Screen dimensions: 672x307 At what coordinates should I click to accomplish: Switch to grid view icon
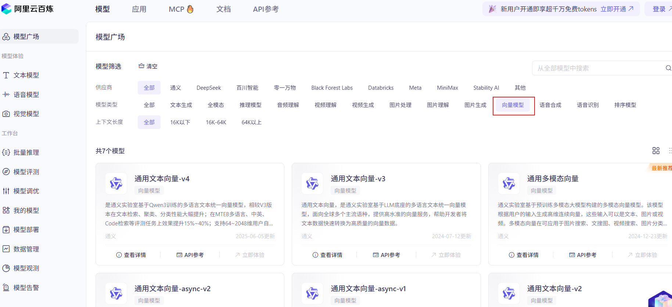[x=656, y=151]
